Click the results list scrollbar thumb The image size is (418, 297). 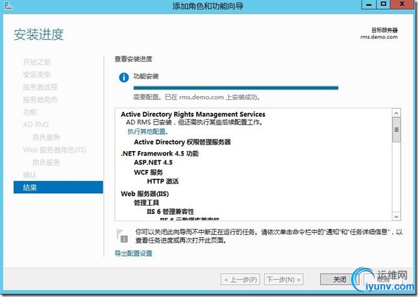coord(397,130)
